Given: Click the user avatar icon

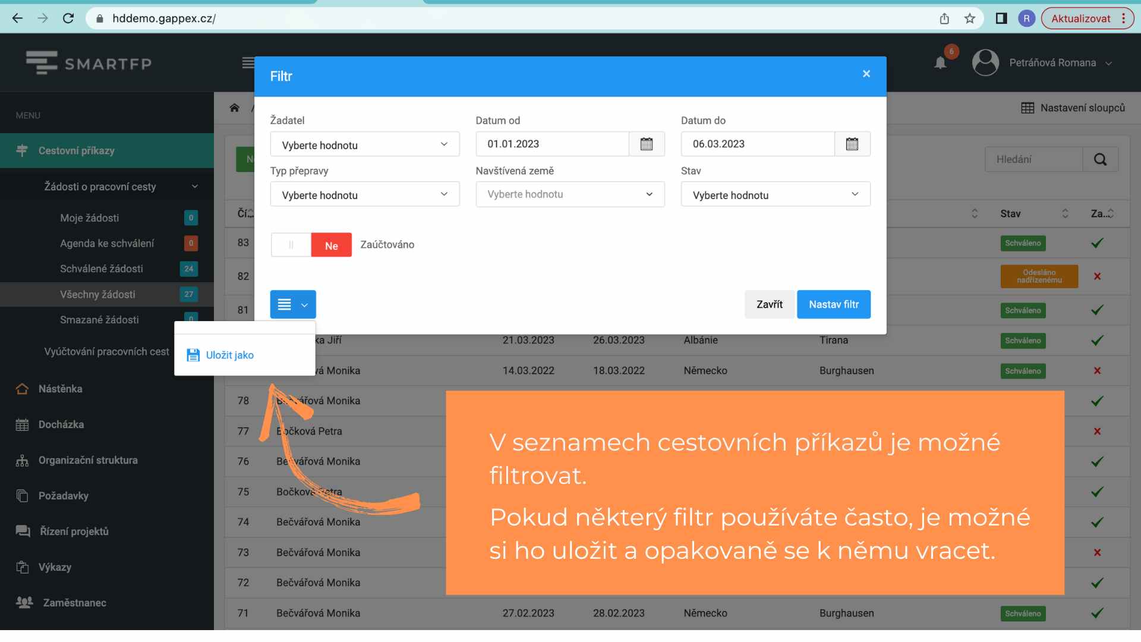Looking at the screenshot, I should tap(985, 62).
